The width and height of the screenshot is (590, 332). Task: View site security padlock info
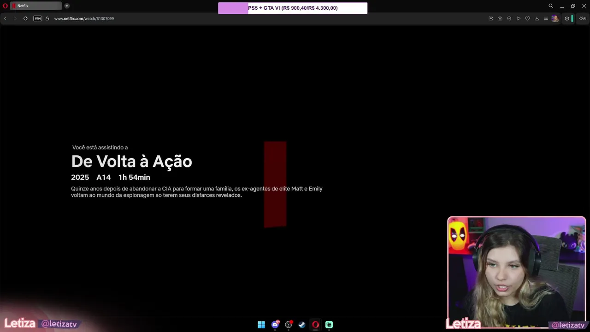pos(47,18)
